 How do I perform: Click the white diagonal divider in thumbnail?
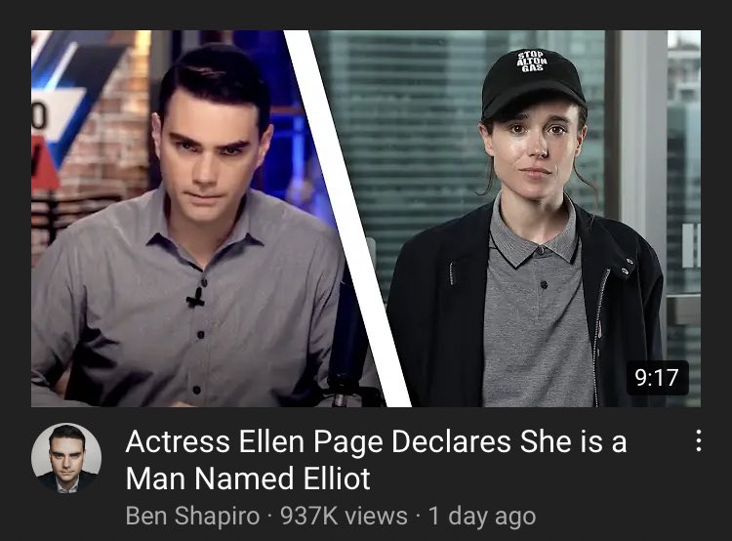[346, 219]
